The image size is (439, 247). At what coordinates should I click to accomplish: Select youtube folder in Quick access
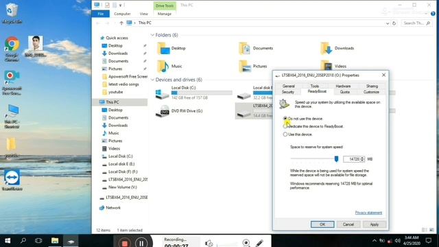coord(115,92)
